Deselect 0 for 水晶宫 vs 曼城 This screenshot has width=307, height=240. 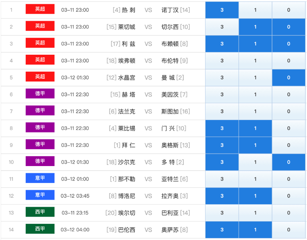[x=289, y=78]
